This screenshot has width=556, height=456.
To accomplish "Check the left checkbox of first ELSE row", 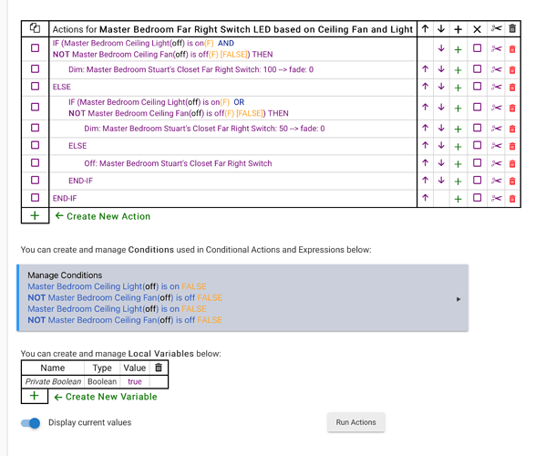I will [36, 87].
